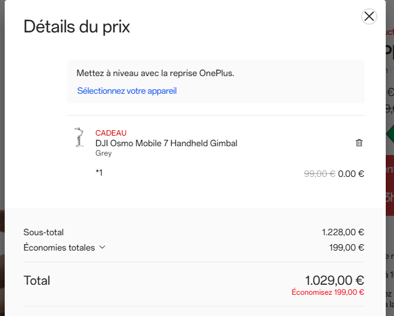Click the red CADEAU label

[111, 133]
